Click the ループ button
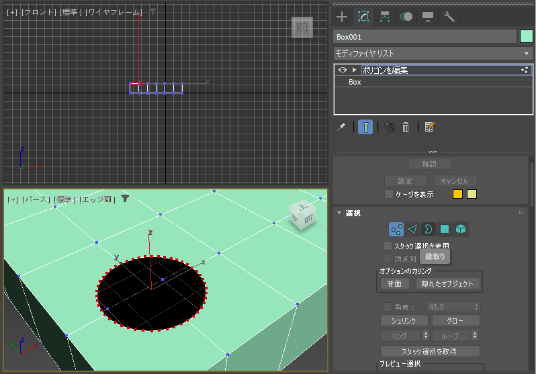 pos(450,336)
